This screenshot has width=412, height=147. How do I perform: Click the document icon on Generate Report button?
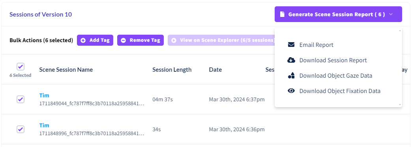click(282, 14)
